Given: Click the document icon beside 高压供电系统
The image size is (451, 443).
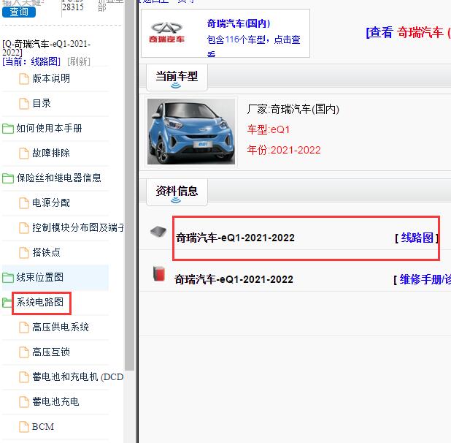Looking at the screenshot, I should (x=24, y=327).
